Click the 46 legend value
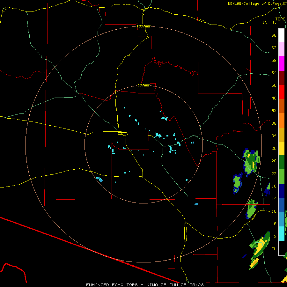287x287 pixels. pos(274,98)
